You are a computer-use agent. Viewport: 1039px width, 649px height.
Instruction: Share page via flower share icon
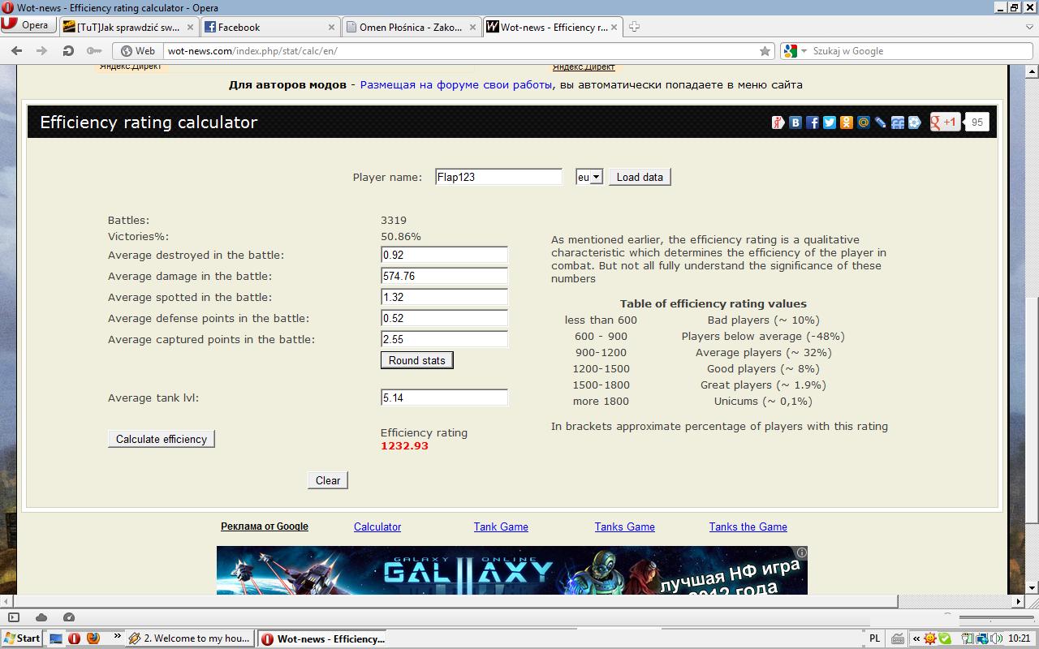915,122
